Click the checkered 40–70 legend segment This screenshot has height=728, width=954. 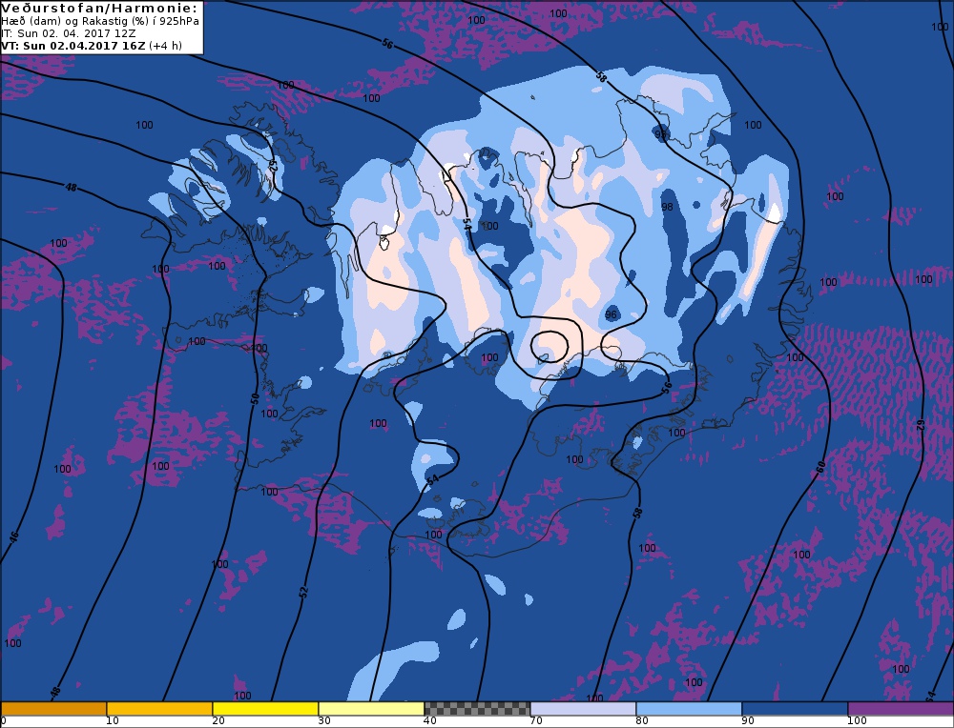coord(477,709)
